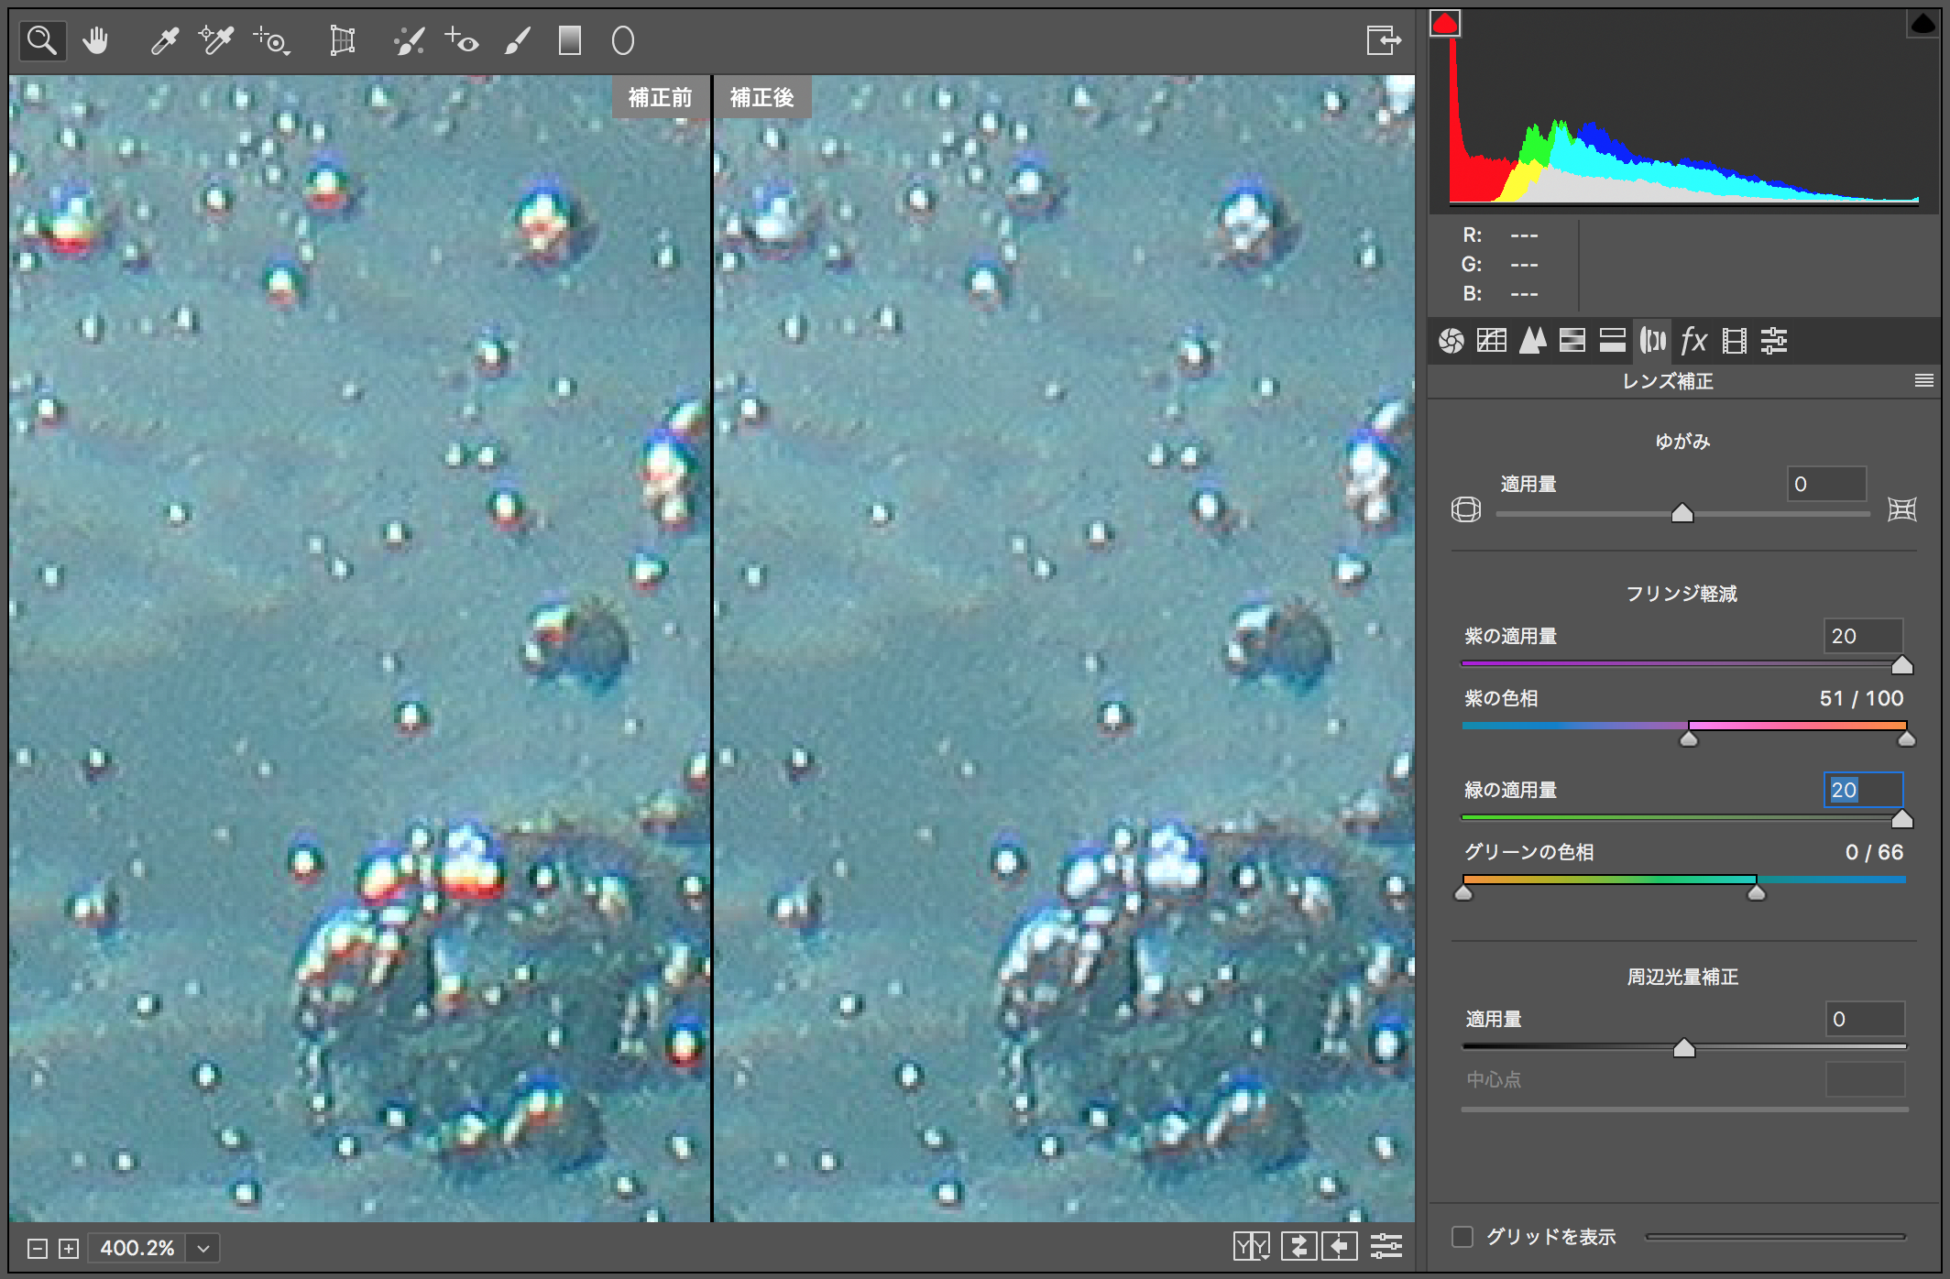Open the before/after view mode dropdown
The width and height of the screenshot is (1950, 1279).
pyautogui.click(x=1251, y=1246)
